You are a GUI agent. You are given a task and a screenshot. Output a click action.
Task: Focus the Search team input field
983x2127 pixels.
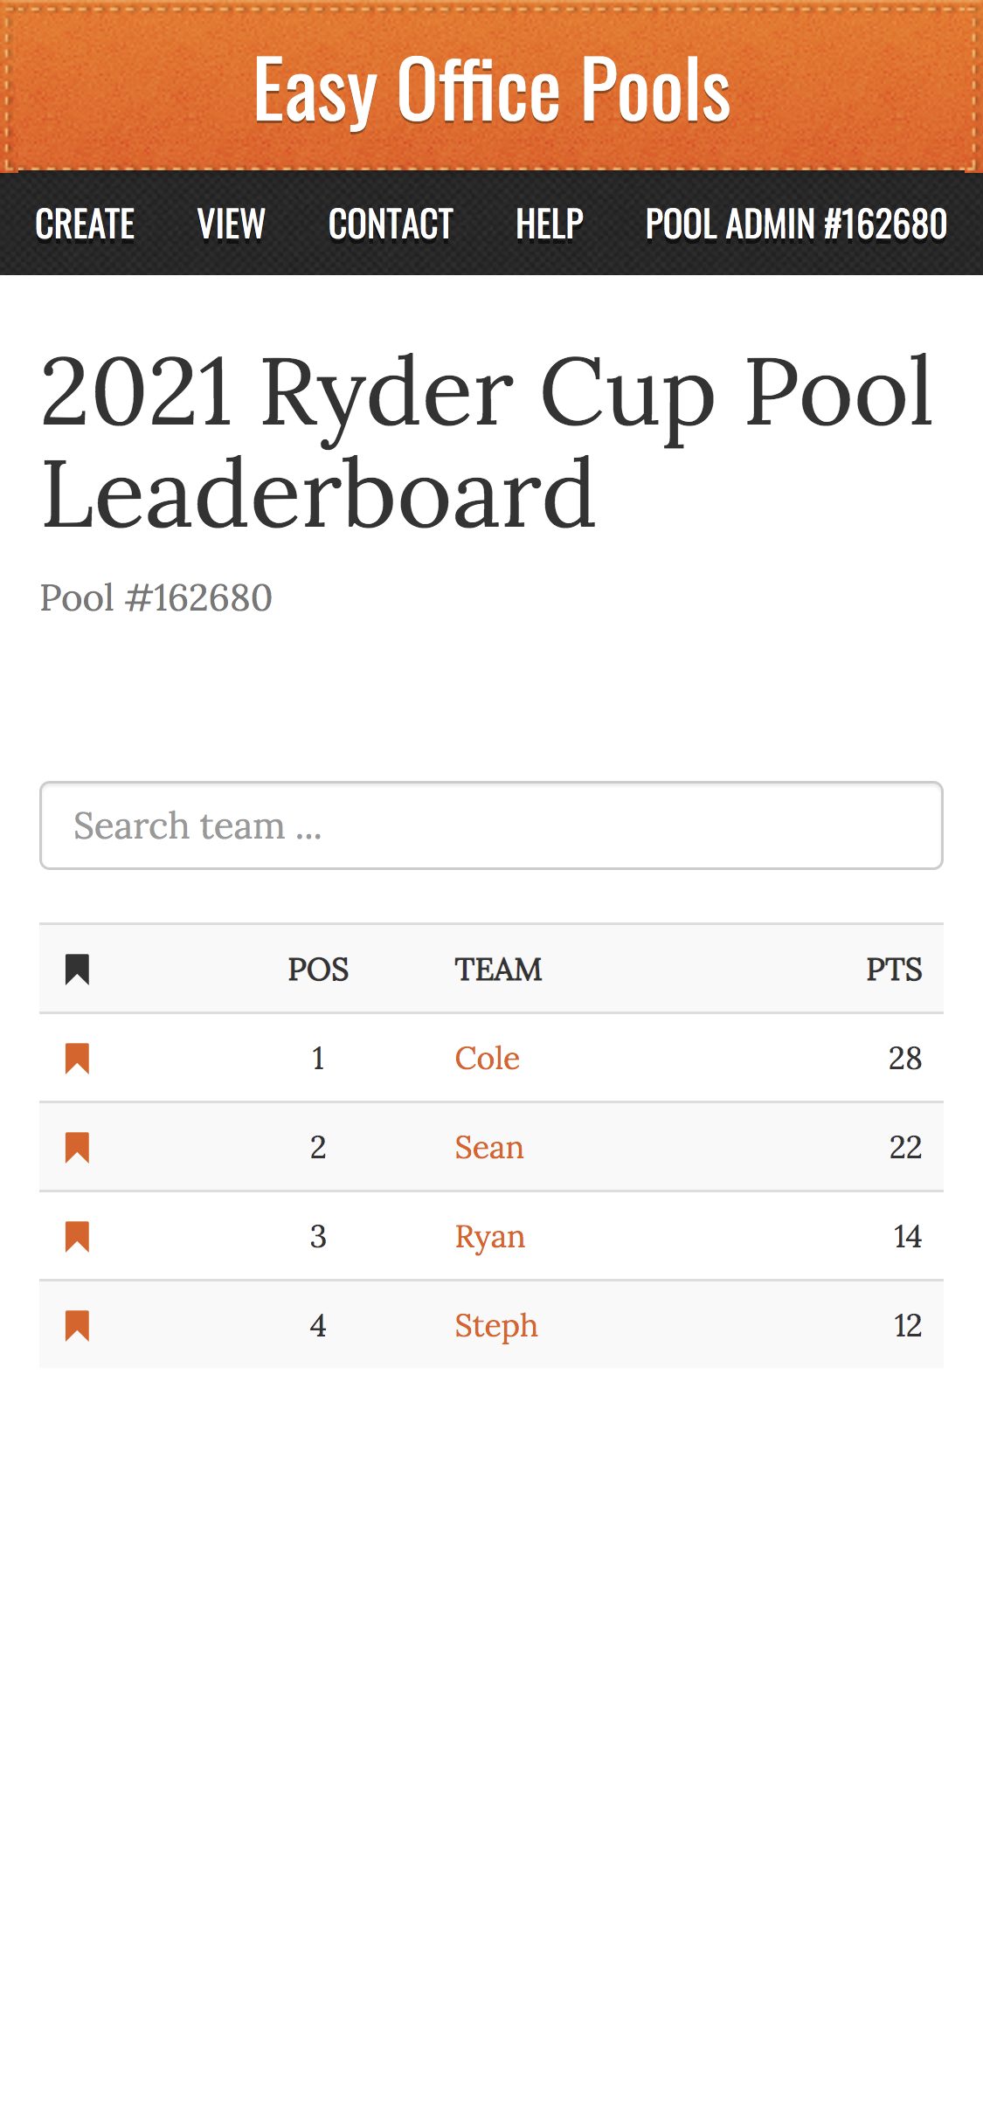[491, 825]
